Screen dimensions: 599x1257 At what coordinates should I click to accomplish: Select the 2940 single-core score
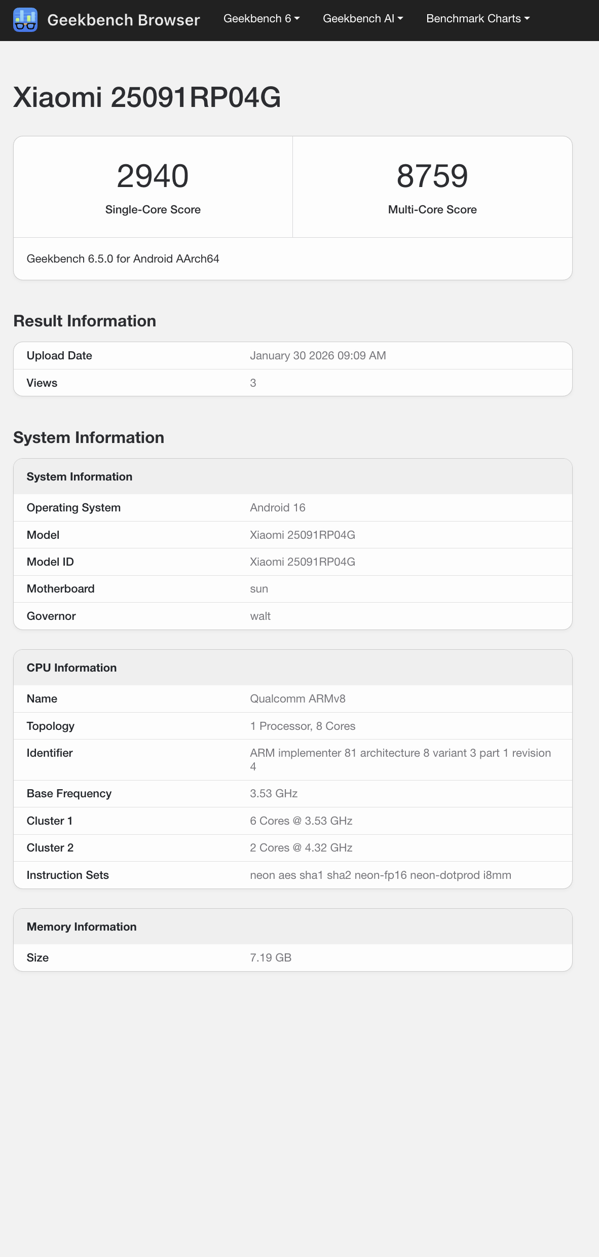click(153, 176)
